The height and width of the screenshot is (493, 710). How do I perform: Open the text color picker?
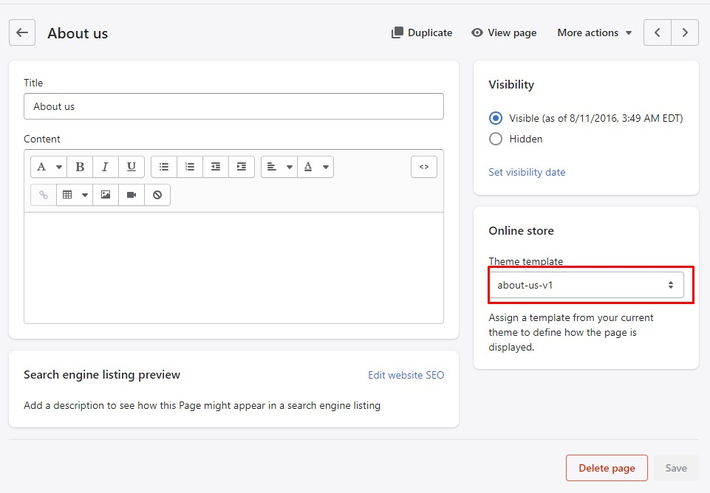[x=316, y=167]
